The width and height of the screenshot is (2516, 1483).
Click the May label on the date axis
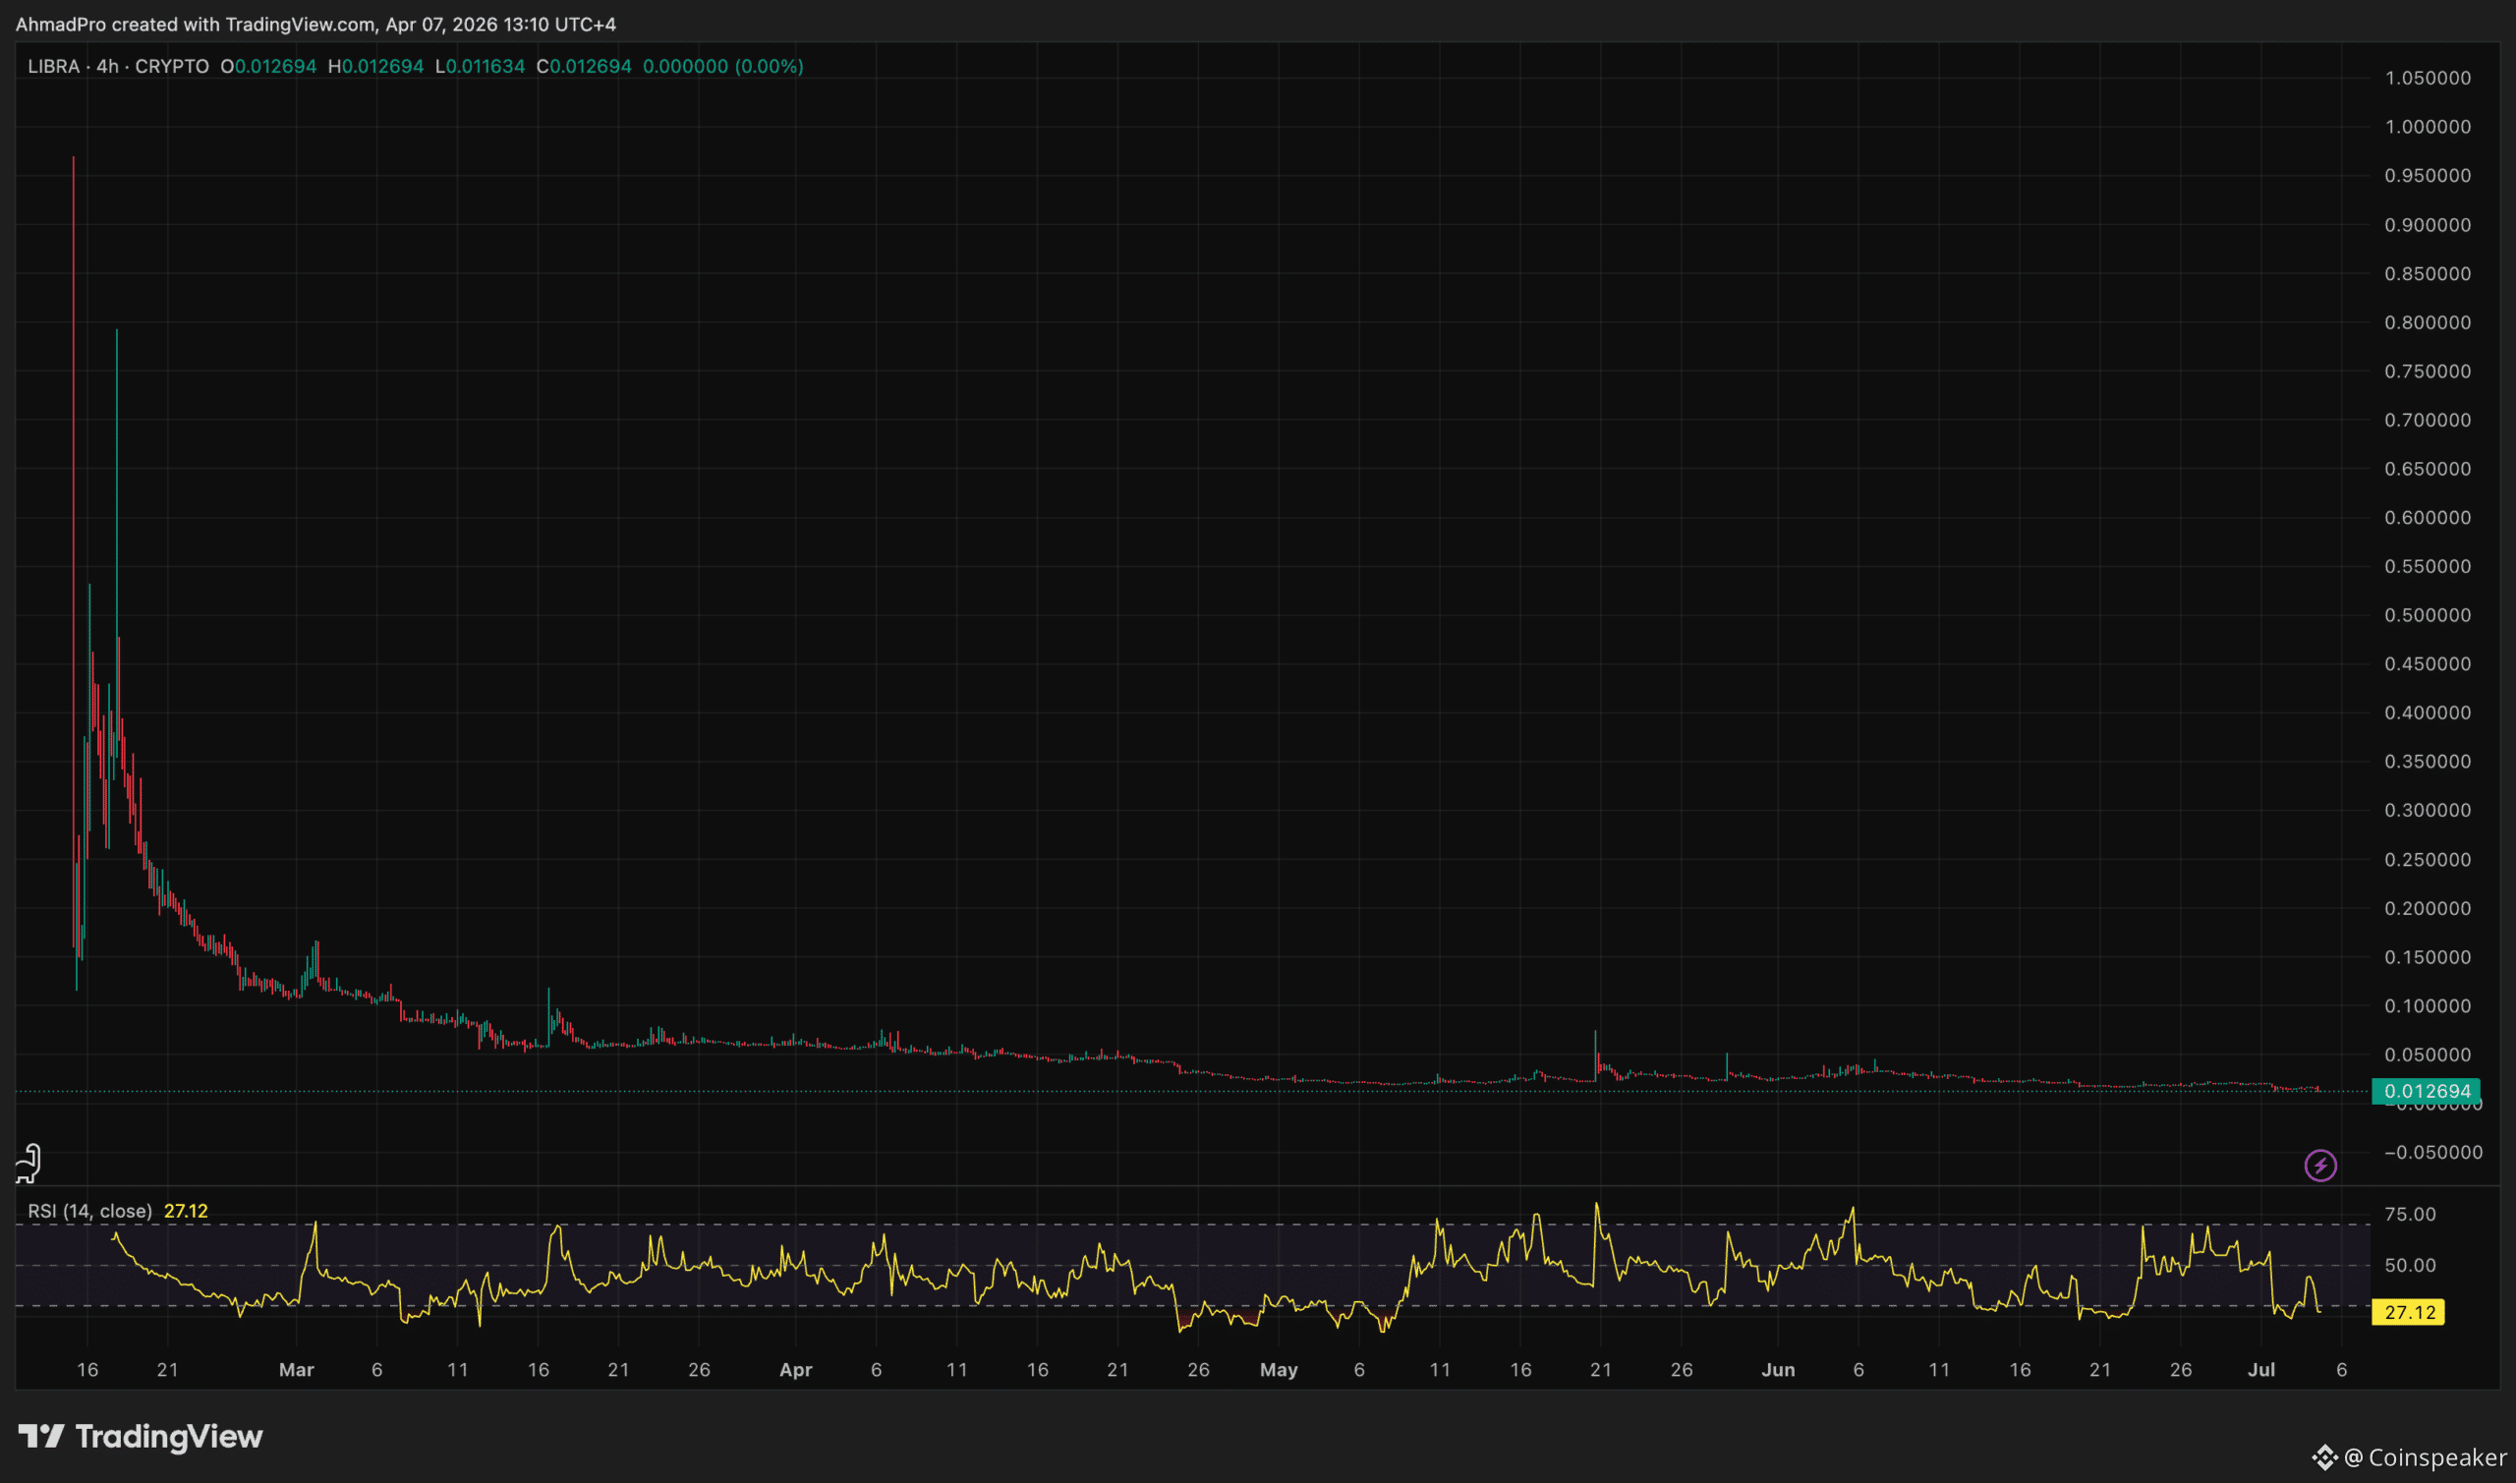coord(1278,1369)
